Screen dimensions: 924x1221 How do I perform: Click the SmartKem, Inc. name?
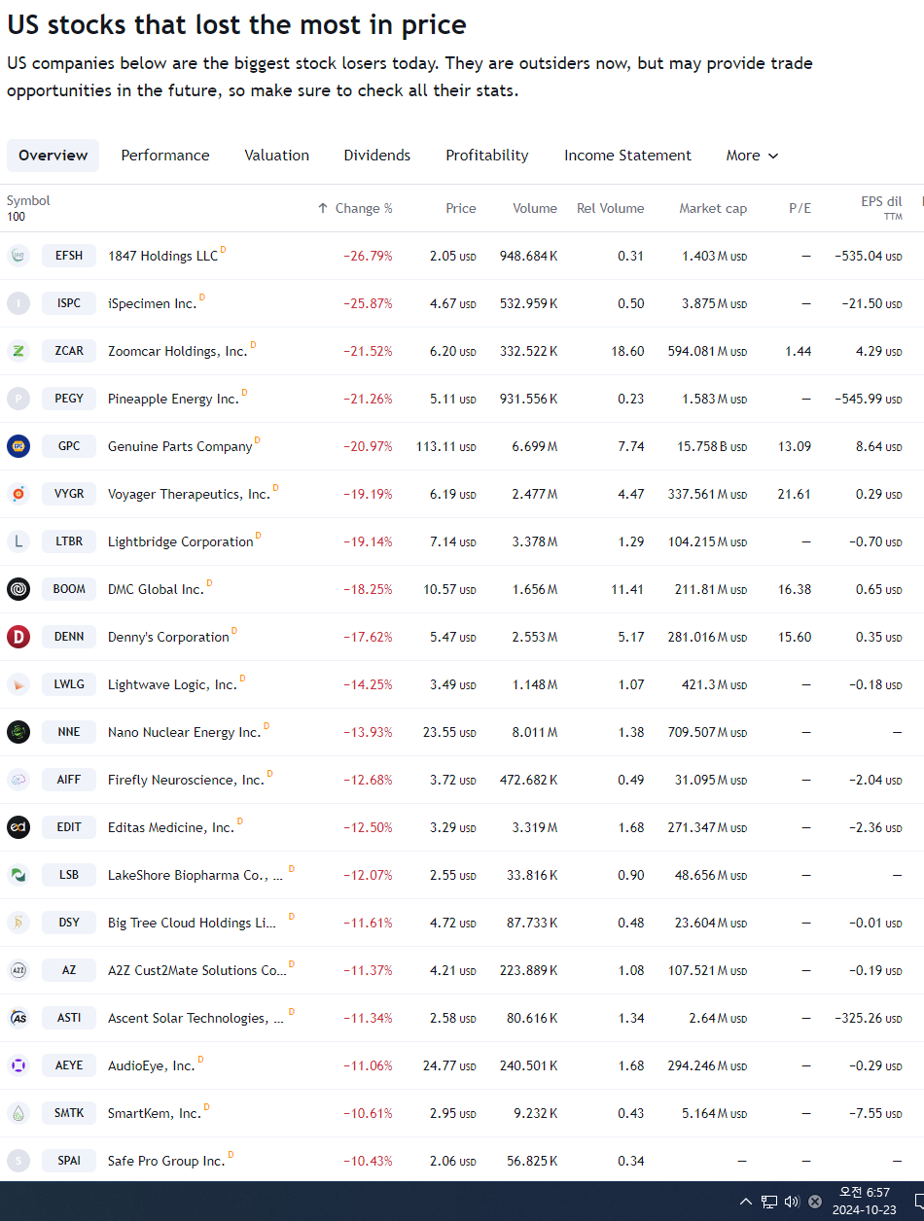(155, 1113)
